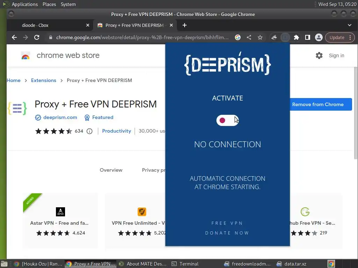Image resolution: width=358 pixels, height=268 pixels.
Task: Open the Productivity category link
Action: click(x=116, y=131)
